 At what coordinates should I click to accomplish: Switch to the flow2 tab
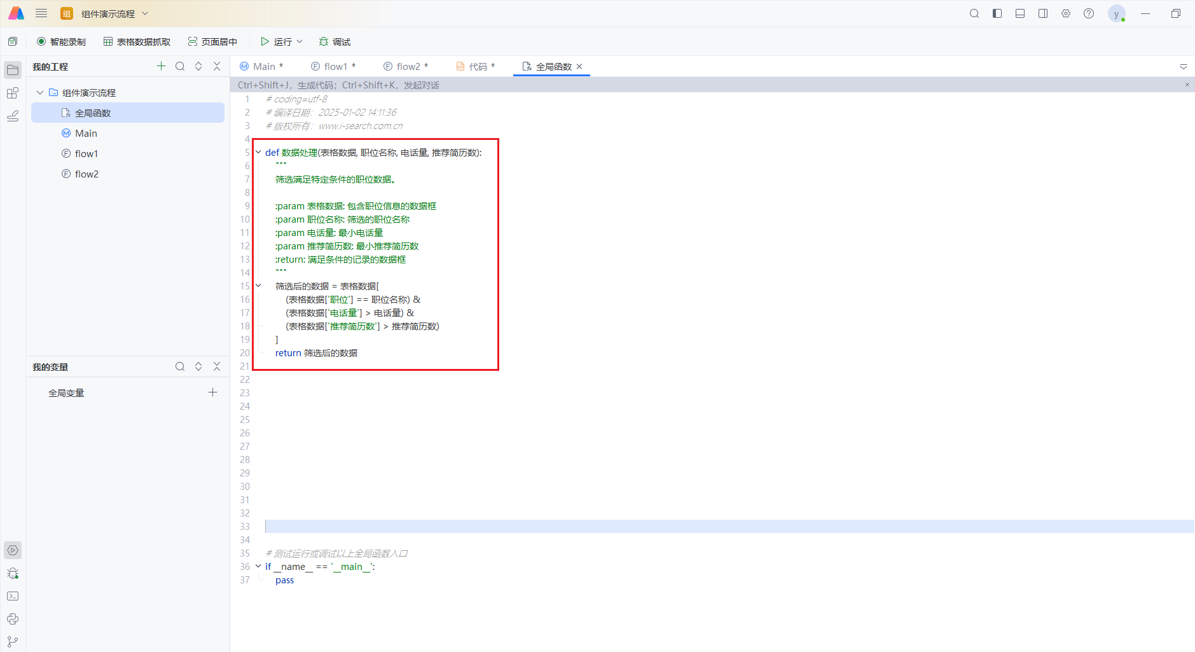click(x=405, y=66)
